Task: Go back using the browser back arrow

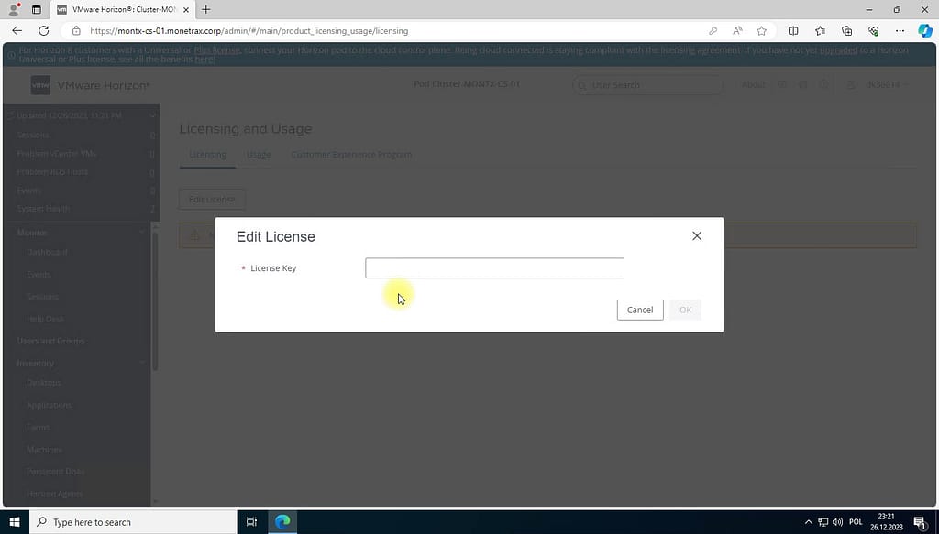Action: click(17, 30)
